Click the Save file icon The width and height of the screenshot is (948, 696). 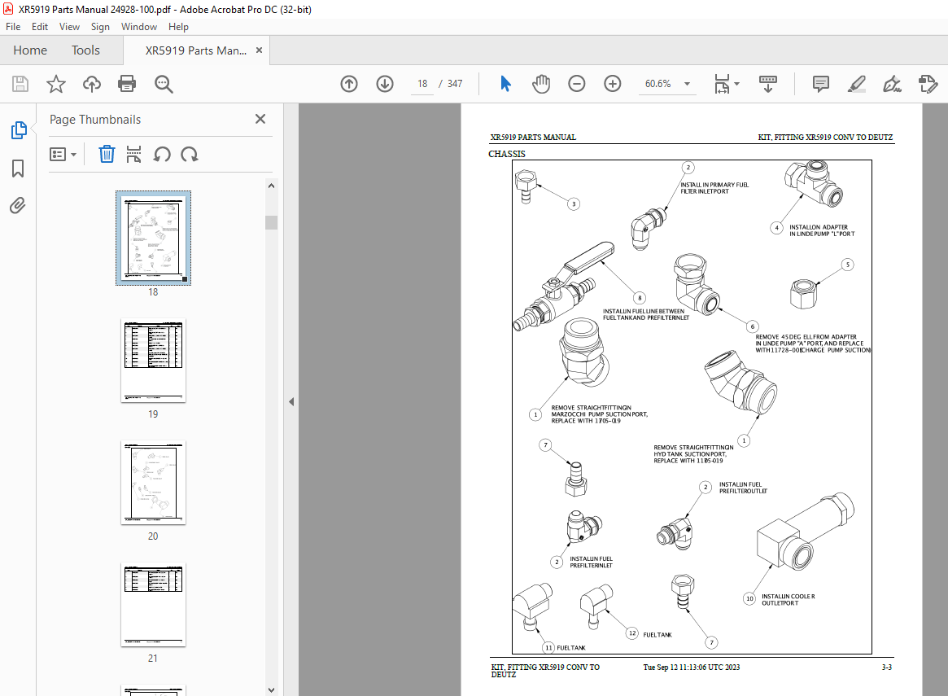point(20,84)
